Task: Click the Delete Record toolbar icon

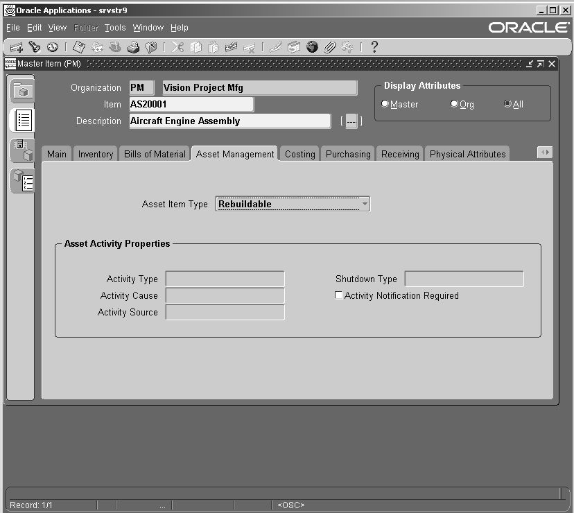Action: coord(250,48)
